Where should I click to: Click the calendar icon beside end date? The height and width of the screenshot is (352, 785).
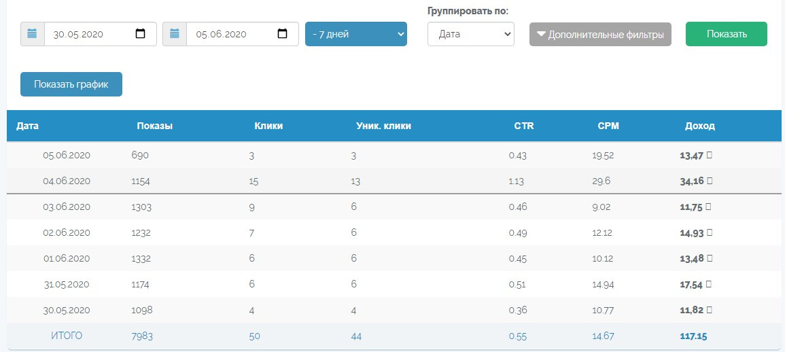pos(175,34)
